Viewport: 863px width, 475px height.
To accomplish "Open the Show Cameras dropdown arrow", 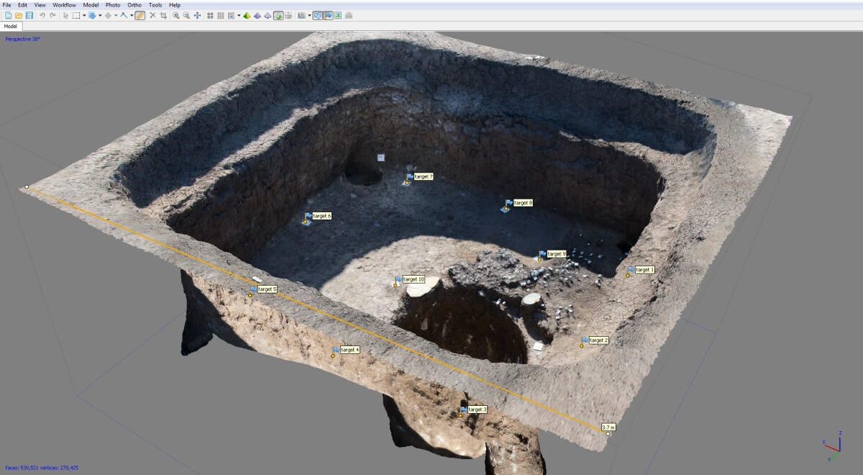I will pyautogui.click(x=309, y=15).
